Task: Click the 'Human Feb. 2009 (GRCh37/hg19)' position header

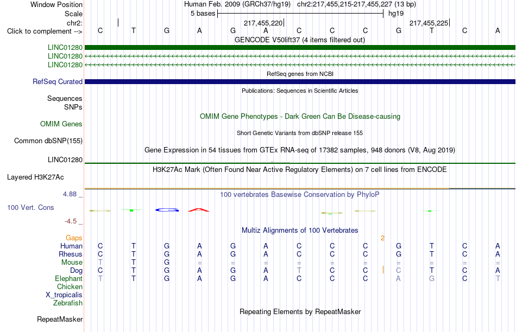Action: pyautogui.click(x=237, y=4)
